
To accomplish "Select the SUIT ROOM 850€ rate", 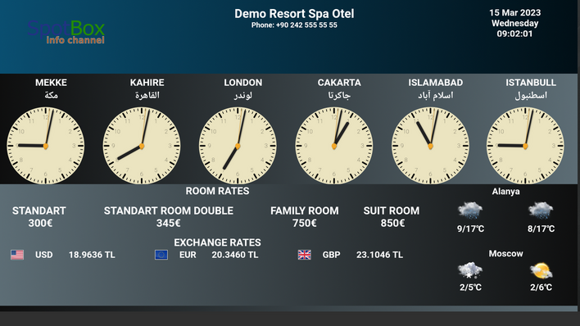I will [392, 217].
